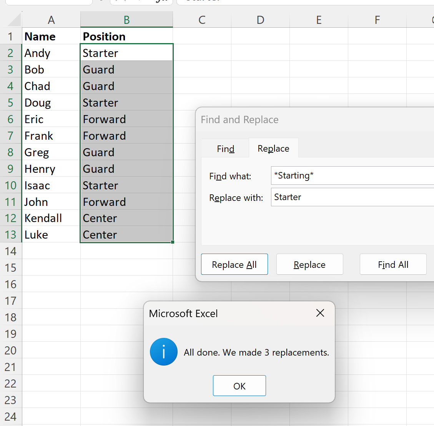The image size is (434, 426).
Task: Select the Replace tab
Action: click(x=273, y=148)
